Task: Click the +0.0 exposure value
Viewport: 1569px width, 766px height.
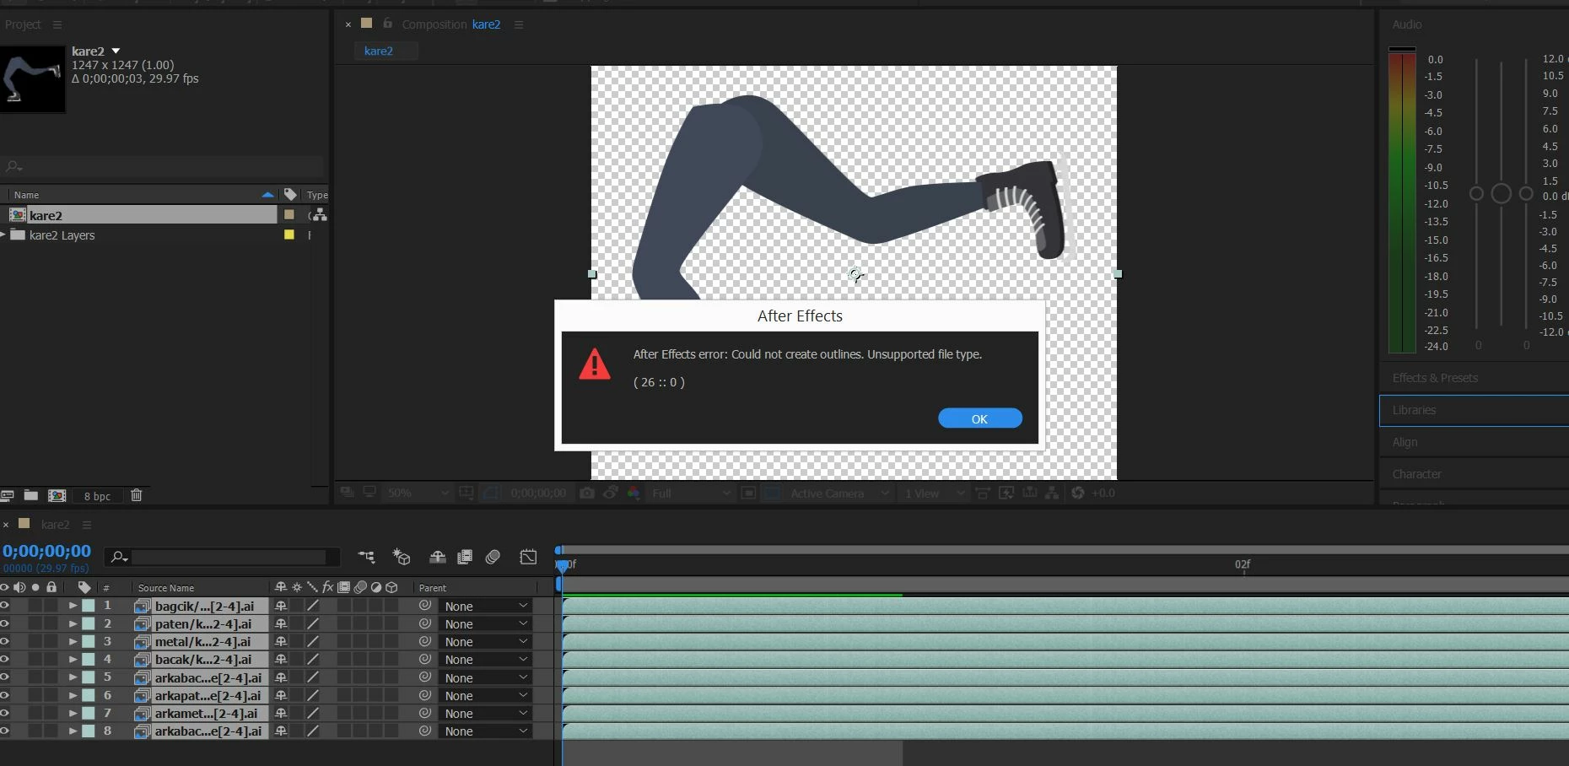Action: coord(1103,493)
